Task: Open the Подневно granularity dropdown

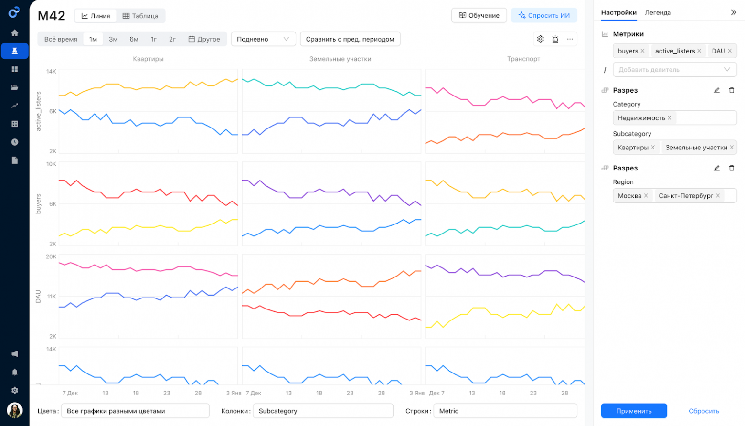Action: [263, 39]
